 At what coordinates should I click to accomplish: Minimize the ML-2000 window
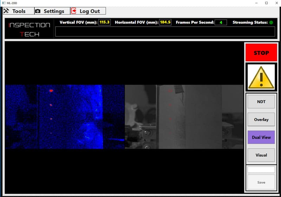pos(256,3)
